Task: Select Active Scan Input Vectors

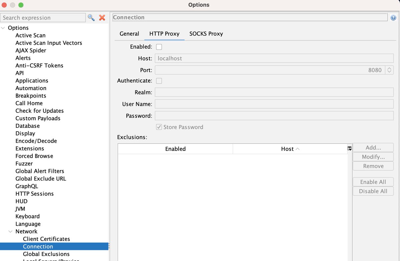Action: pos(49,43)
